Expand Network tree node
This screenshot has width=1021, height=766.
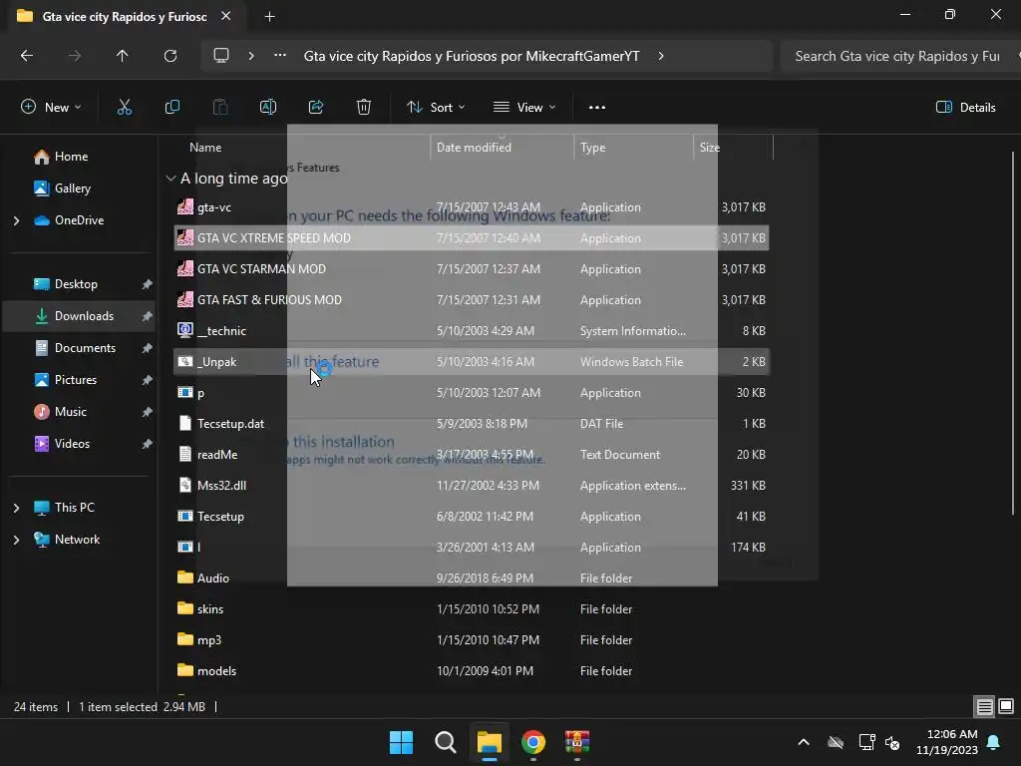point(16,540)
